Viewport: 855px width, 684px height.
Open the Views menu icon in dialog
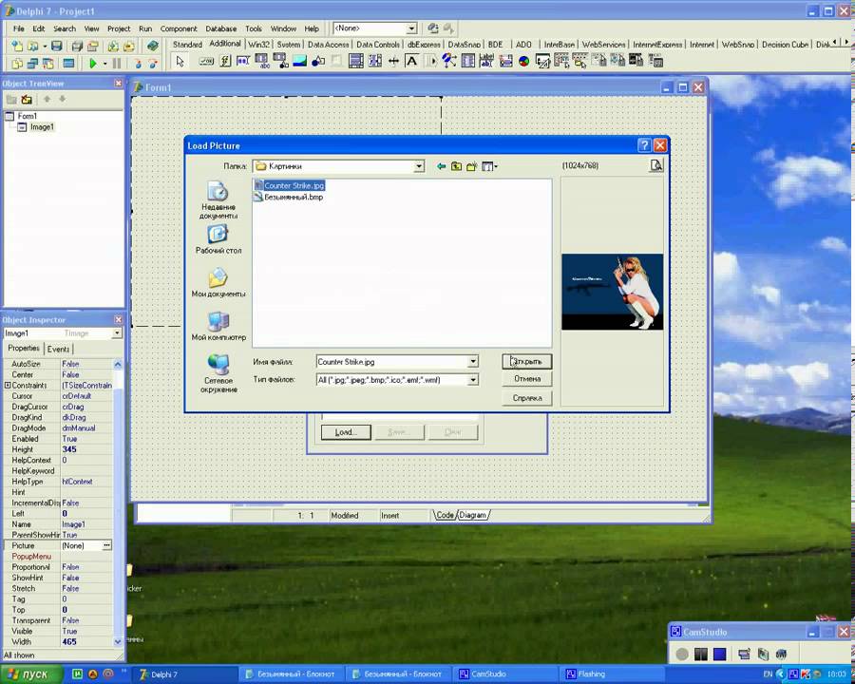pos(489,166)
